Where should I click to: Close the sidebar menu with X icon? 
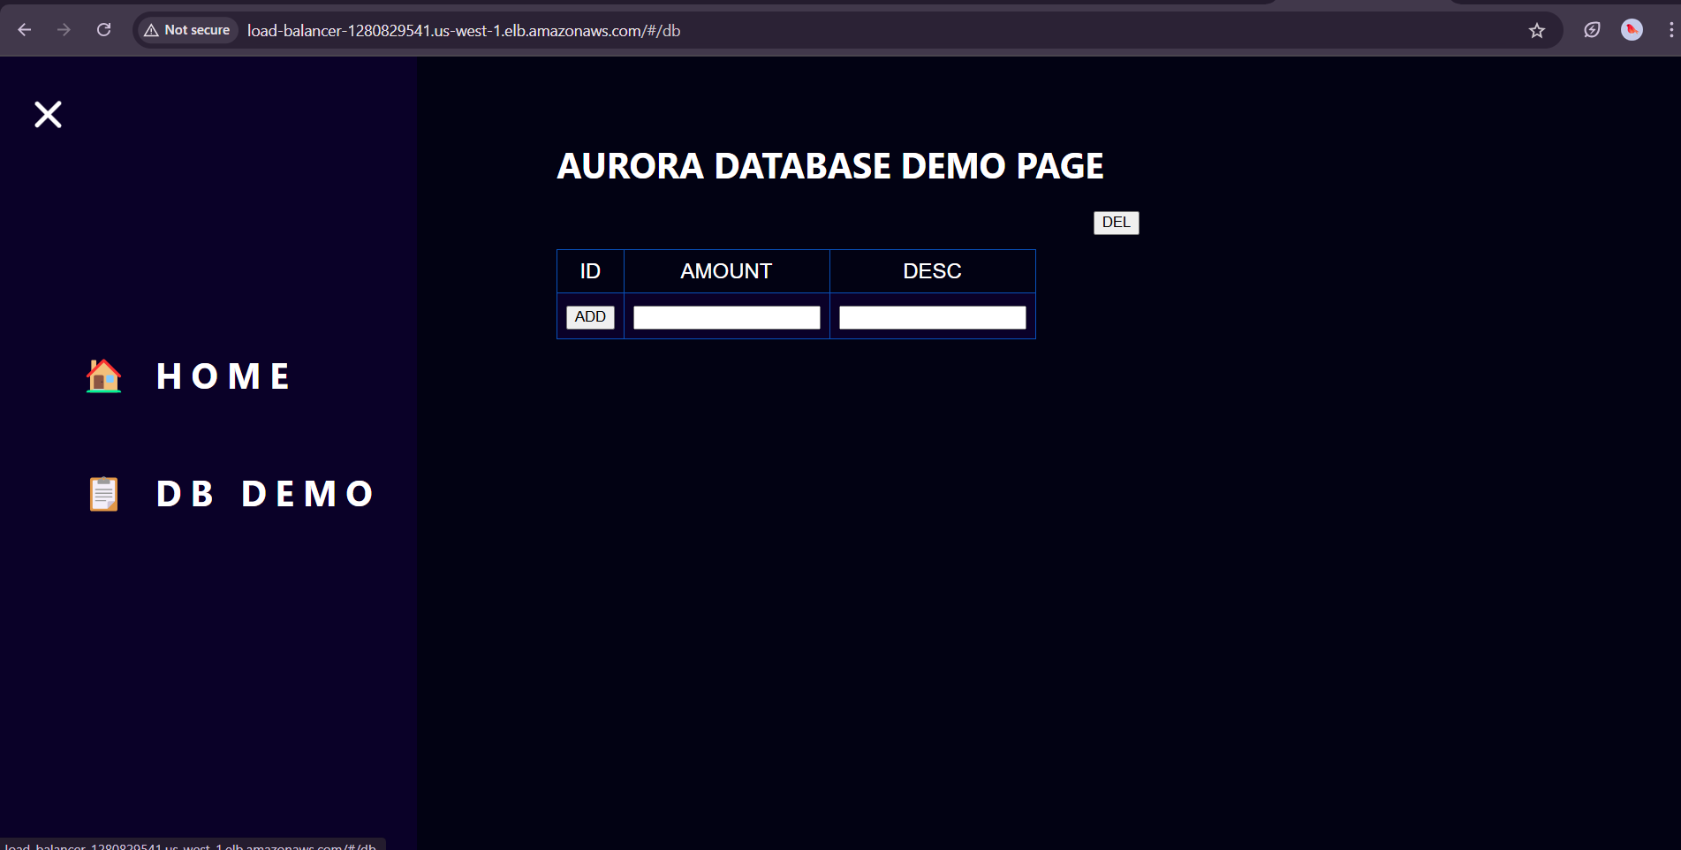[x=48, y=114]
